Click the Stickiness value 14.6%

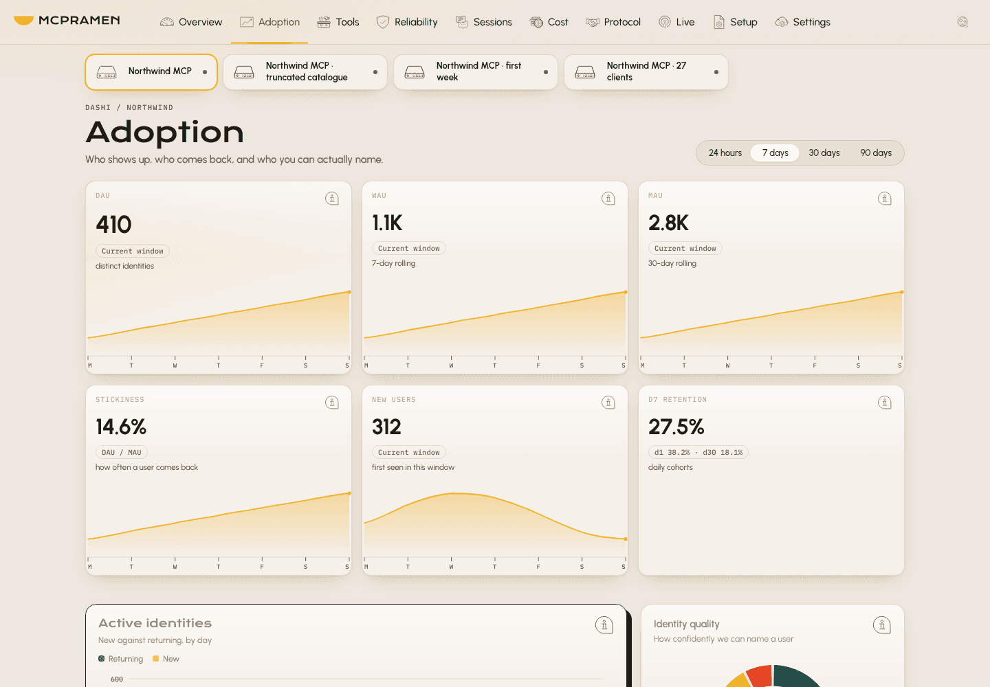pyautogui.click(x=121, y=427)
